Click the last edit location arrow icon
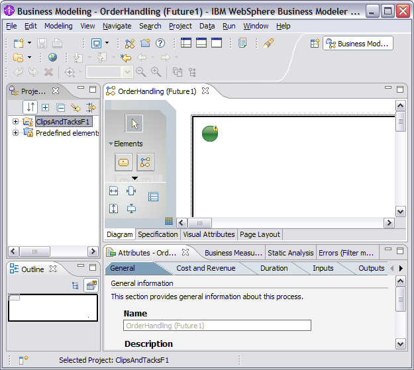Screen dimensions: 414x370 click(126, 58)
